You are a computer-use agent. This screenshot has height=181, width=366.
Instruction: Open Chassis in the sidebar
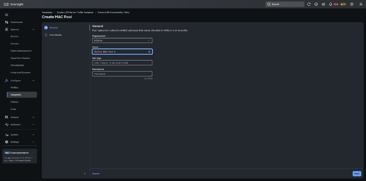14,44
